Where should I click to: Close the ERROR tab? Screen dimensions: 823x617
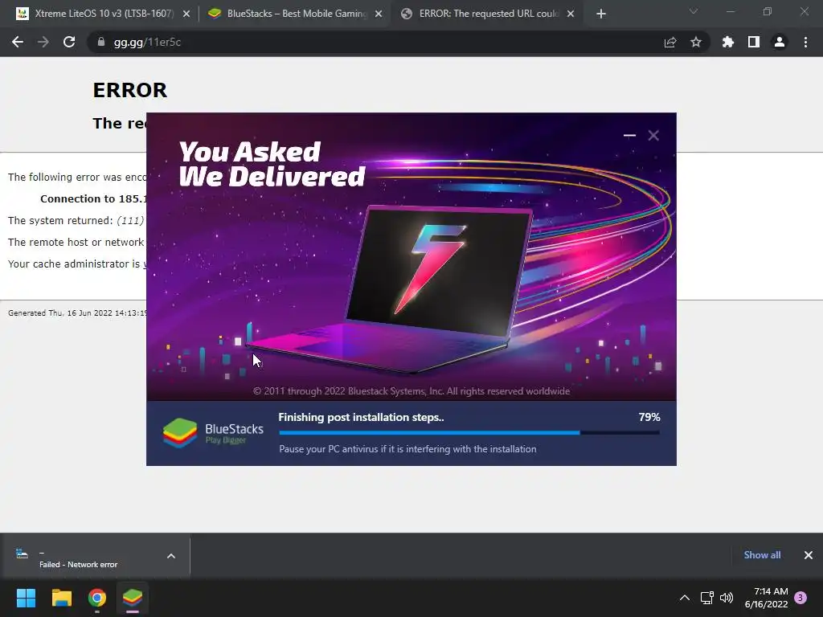[571, 14]
